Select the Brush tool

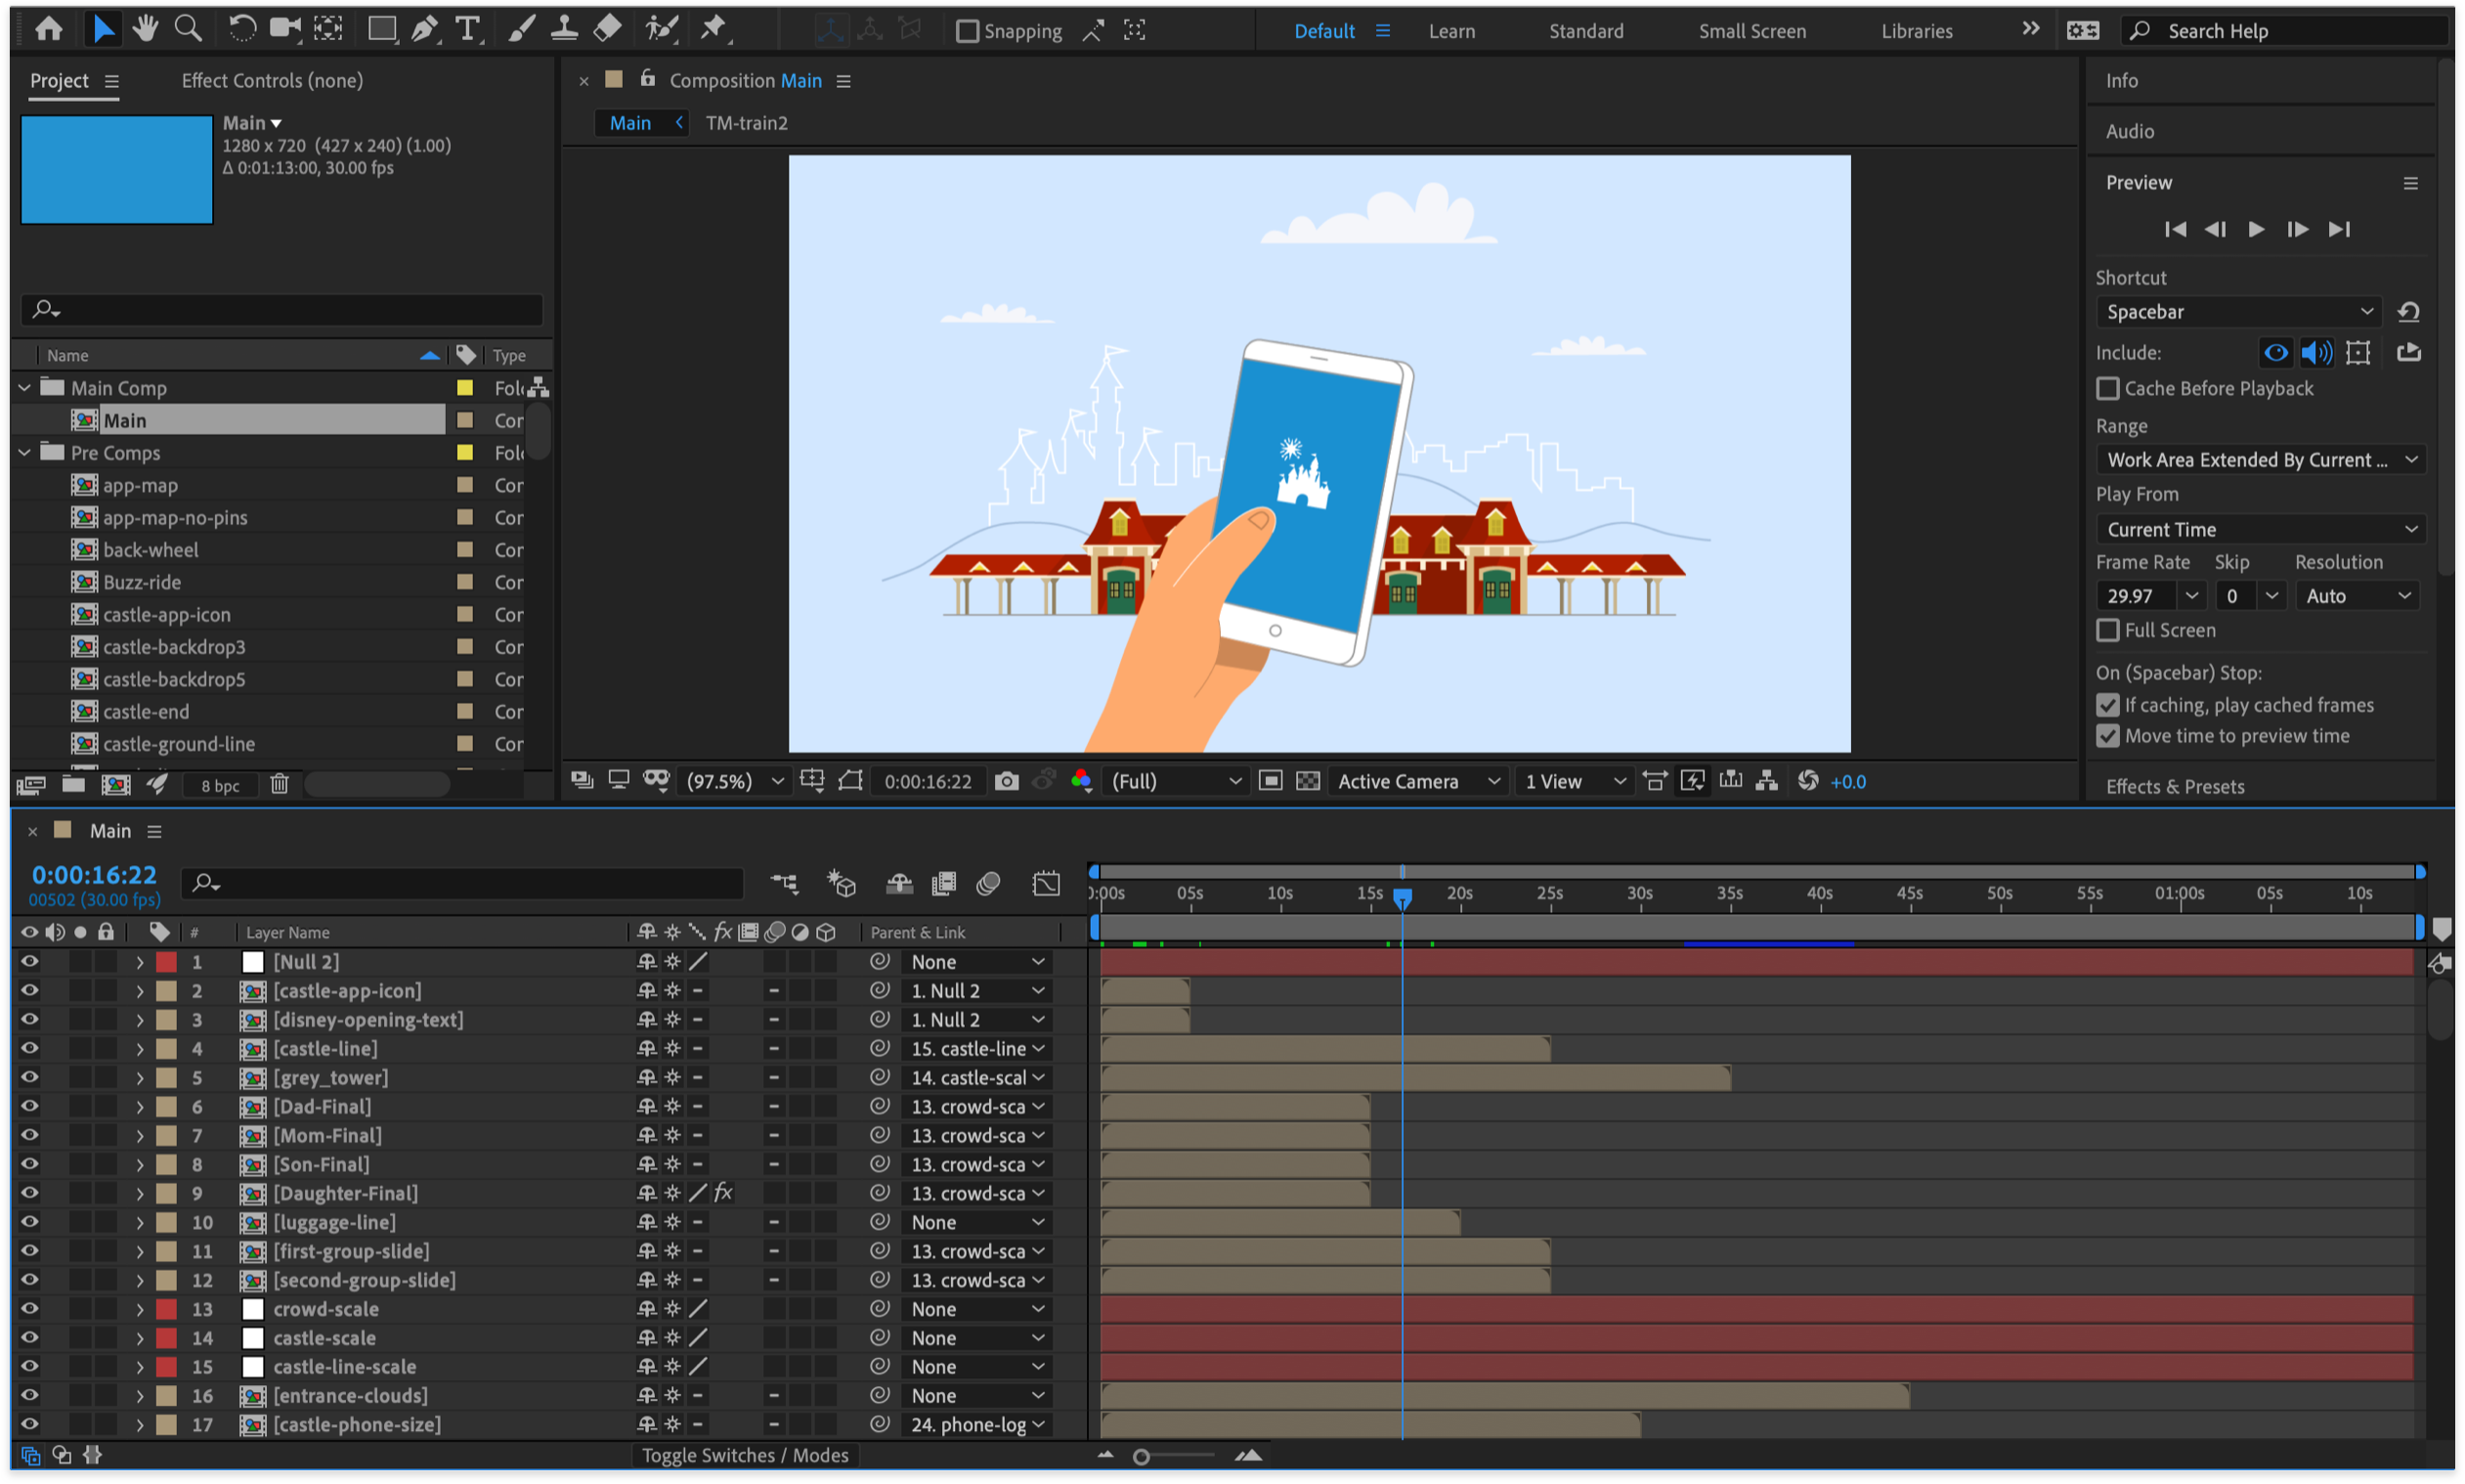(521, 29)
